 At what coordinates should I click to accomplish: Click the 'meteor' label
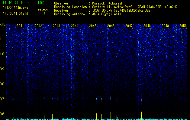(x=43, y=9)
